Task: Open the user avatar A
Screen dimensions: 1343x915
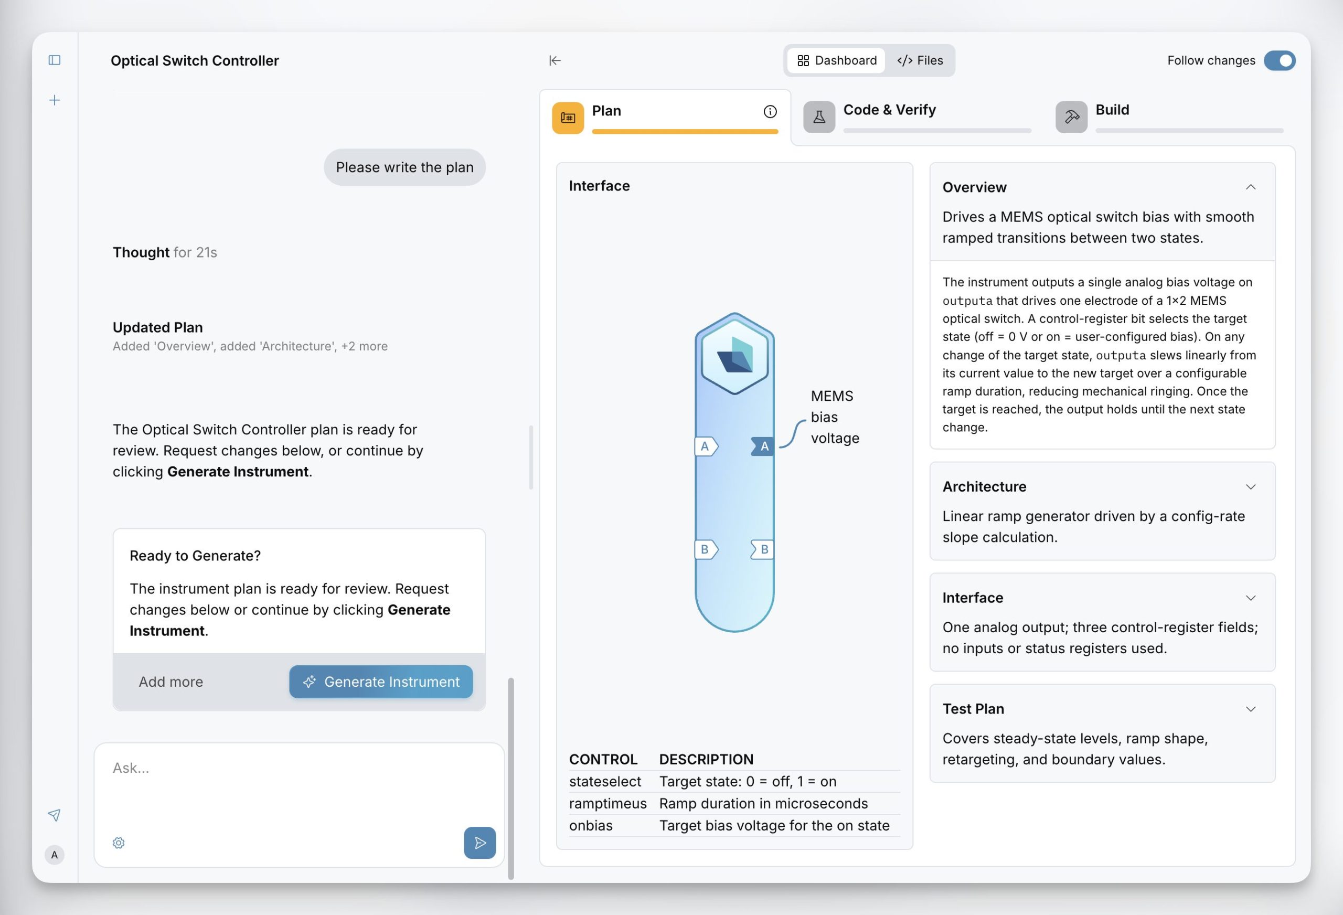Action: [x=55, y=855]
